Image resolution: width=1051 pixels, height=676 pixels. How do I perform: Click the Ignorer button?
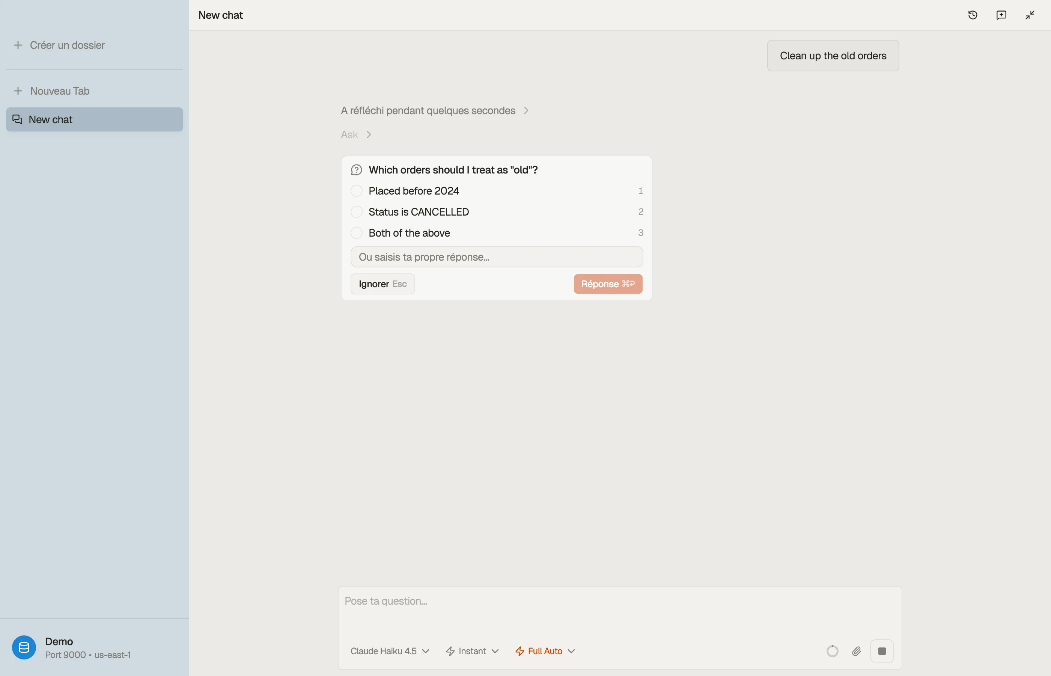click(382, 284)
